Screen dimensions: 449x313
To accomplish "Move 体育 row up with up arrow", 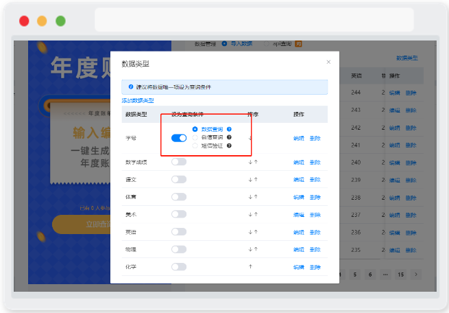I will pos(256,197).
